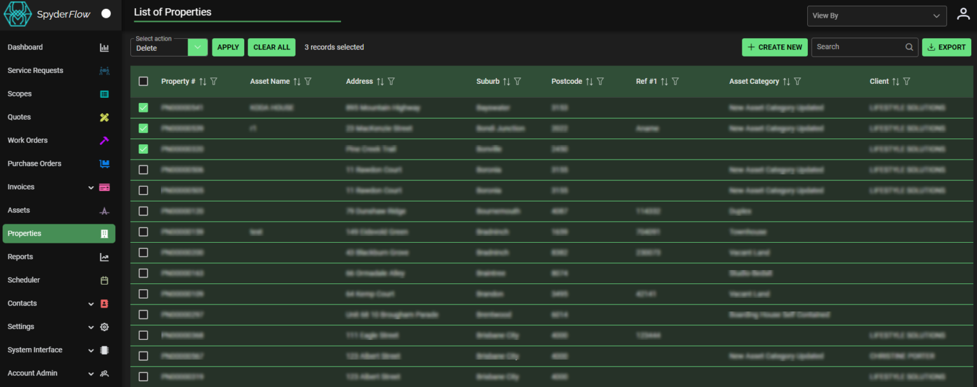Check the select-all checkbox in table header
Viewport: 977px width, 387px height.
143,81
